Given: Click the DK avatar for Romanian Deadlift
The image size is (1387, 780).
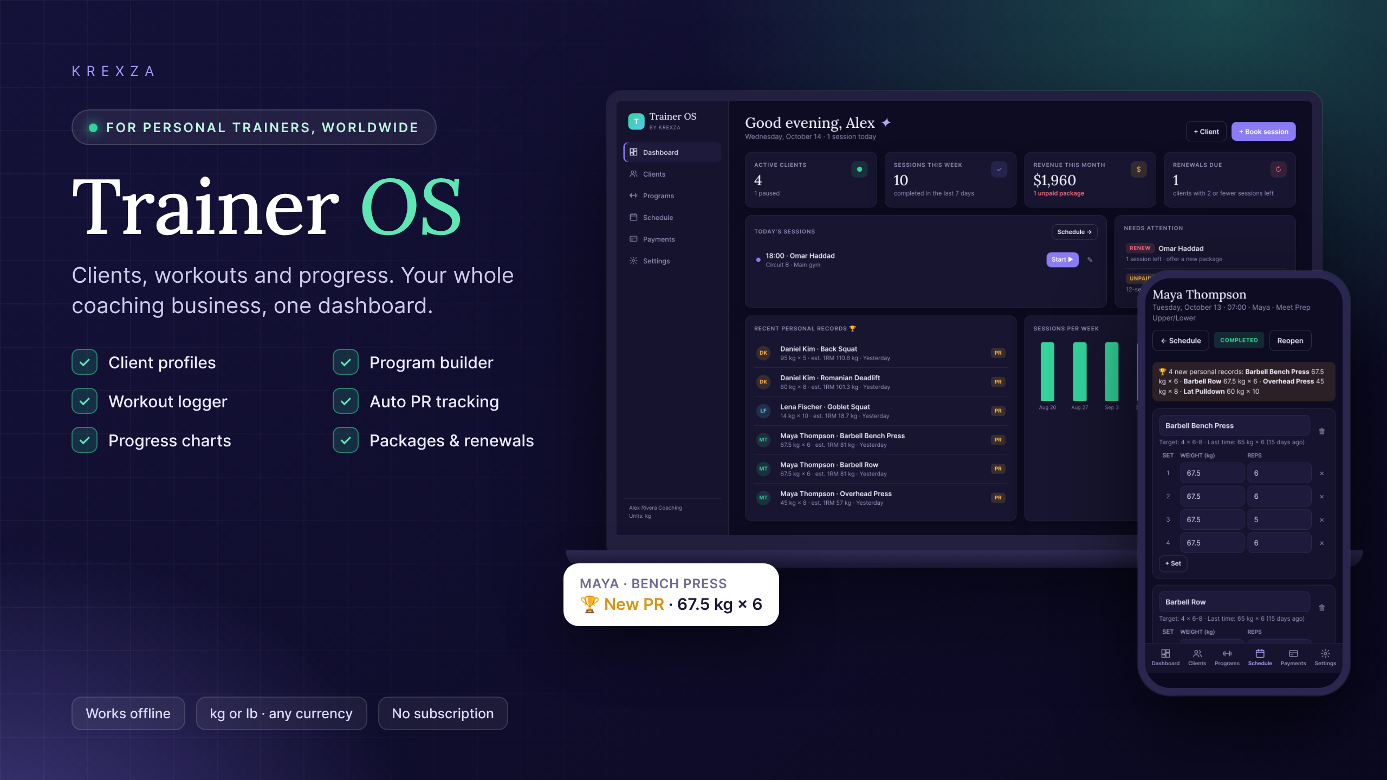Looking at the screenshot, I should 763,382.
